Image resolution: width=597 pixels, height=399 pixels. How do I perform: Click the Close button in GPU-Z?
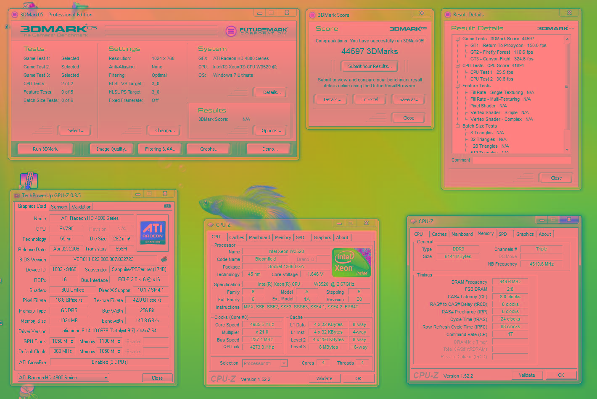[x=157, y=378]
